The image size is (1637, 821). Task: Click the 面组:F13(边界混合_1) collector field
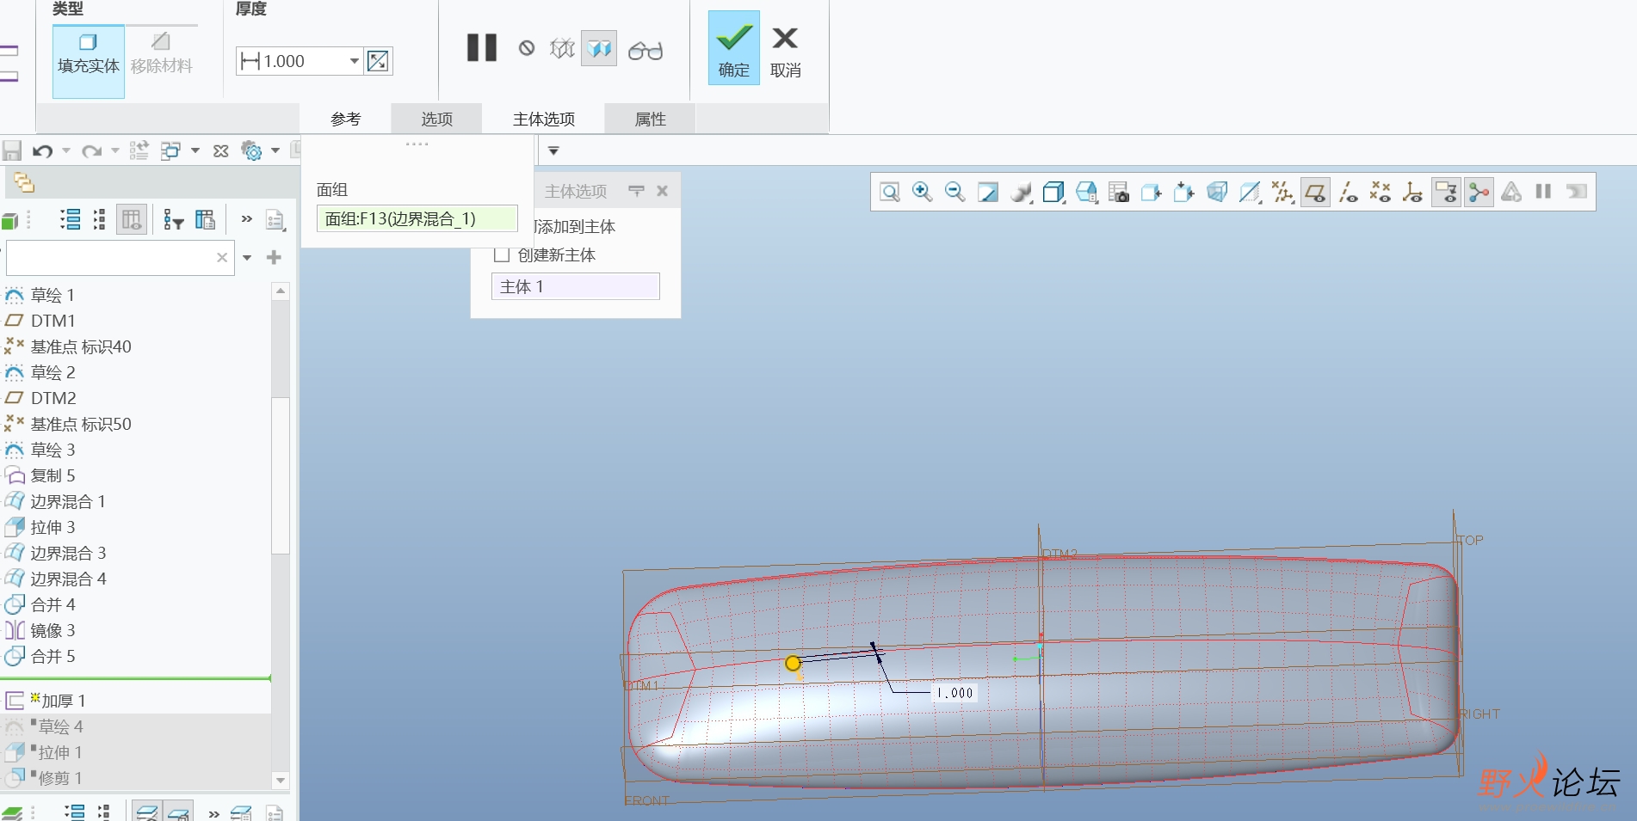point(417,219)
